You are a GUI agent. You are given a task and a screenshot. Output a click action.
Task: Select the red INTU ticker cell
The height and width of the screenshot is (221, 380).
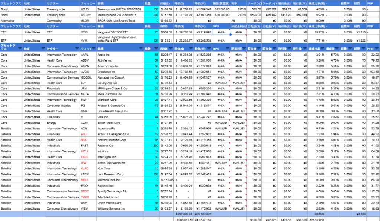(x=88, y=151)
